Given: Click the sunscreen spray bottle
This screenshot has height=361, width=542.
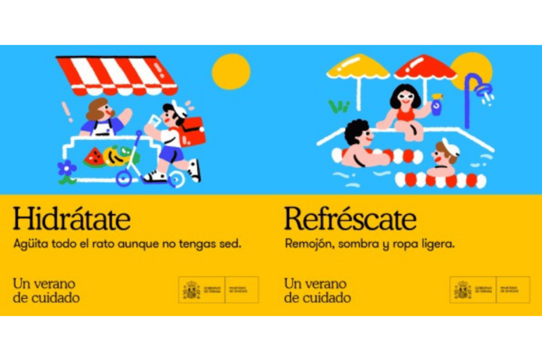Looking at the screenshot, I should pyautogui.click(x=437, y=104).
